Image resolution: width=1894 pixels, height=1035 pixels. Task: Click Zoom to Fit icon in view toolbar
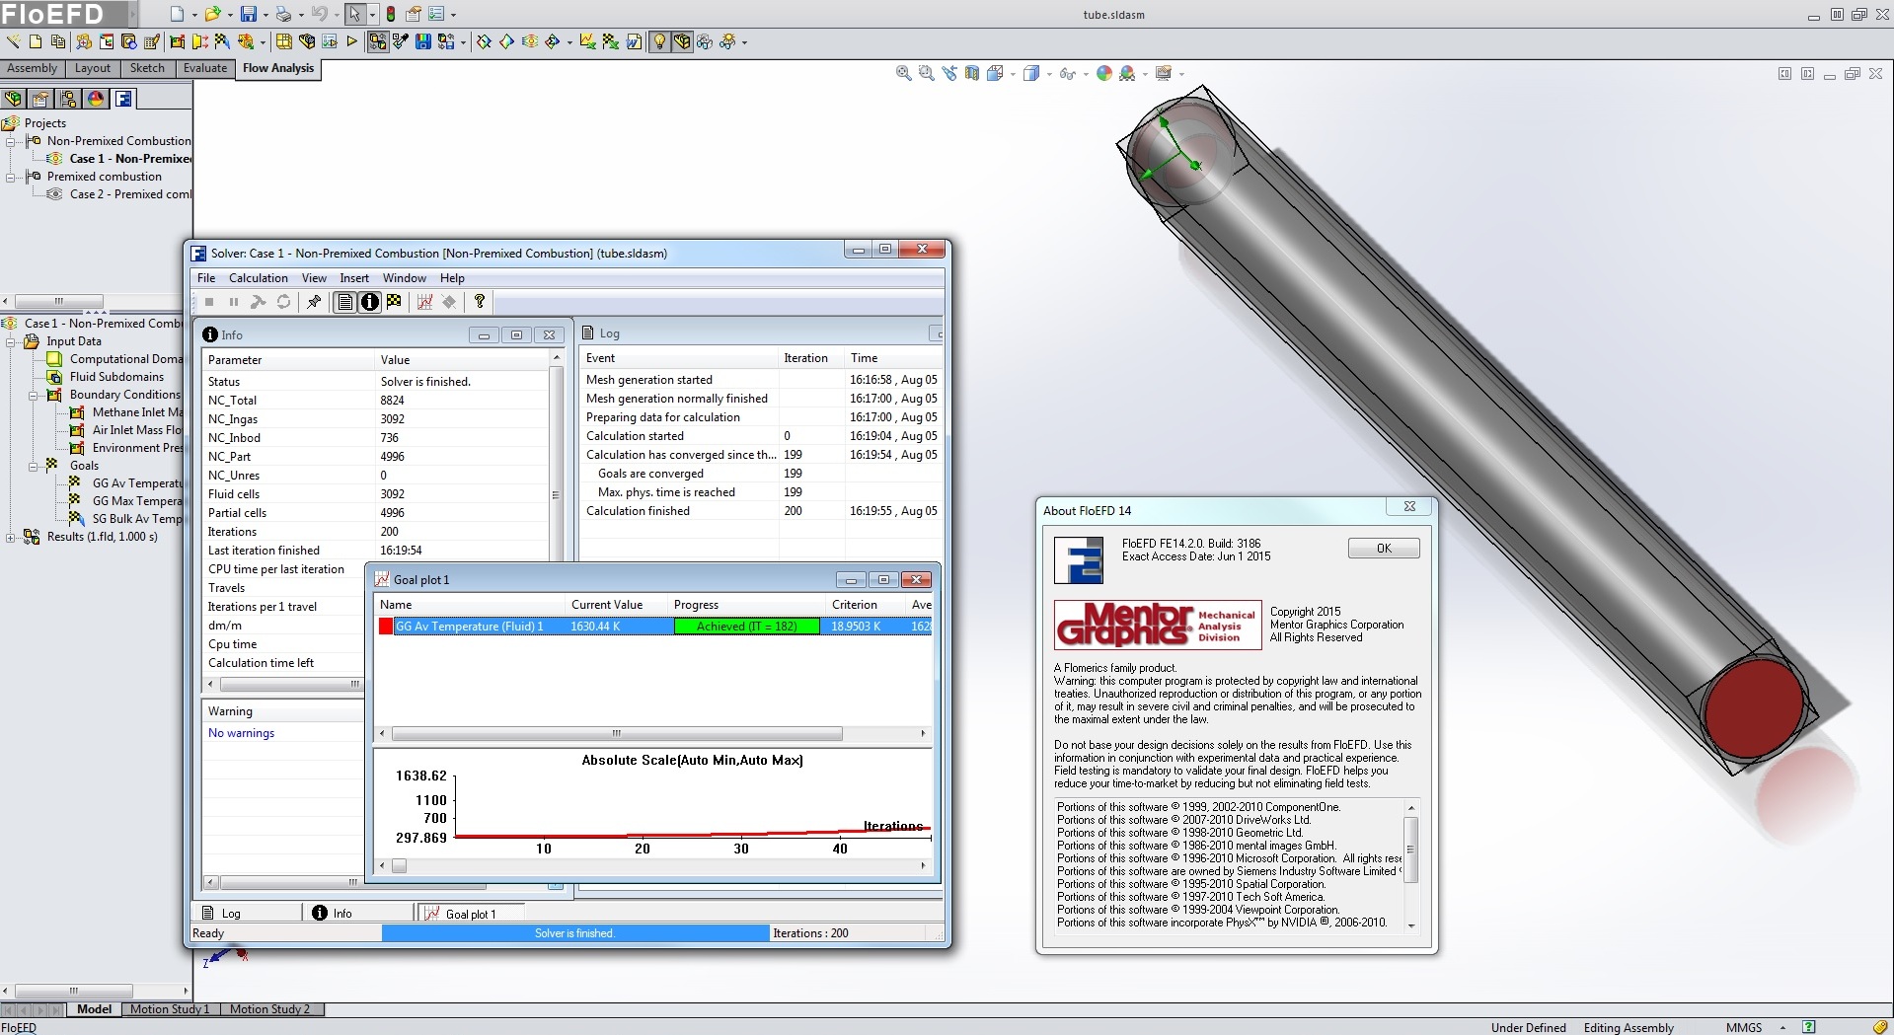tap(903, 73)
